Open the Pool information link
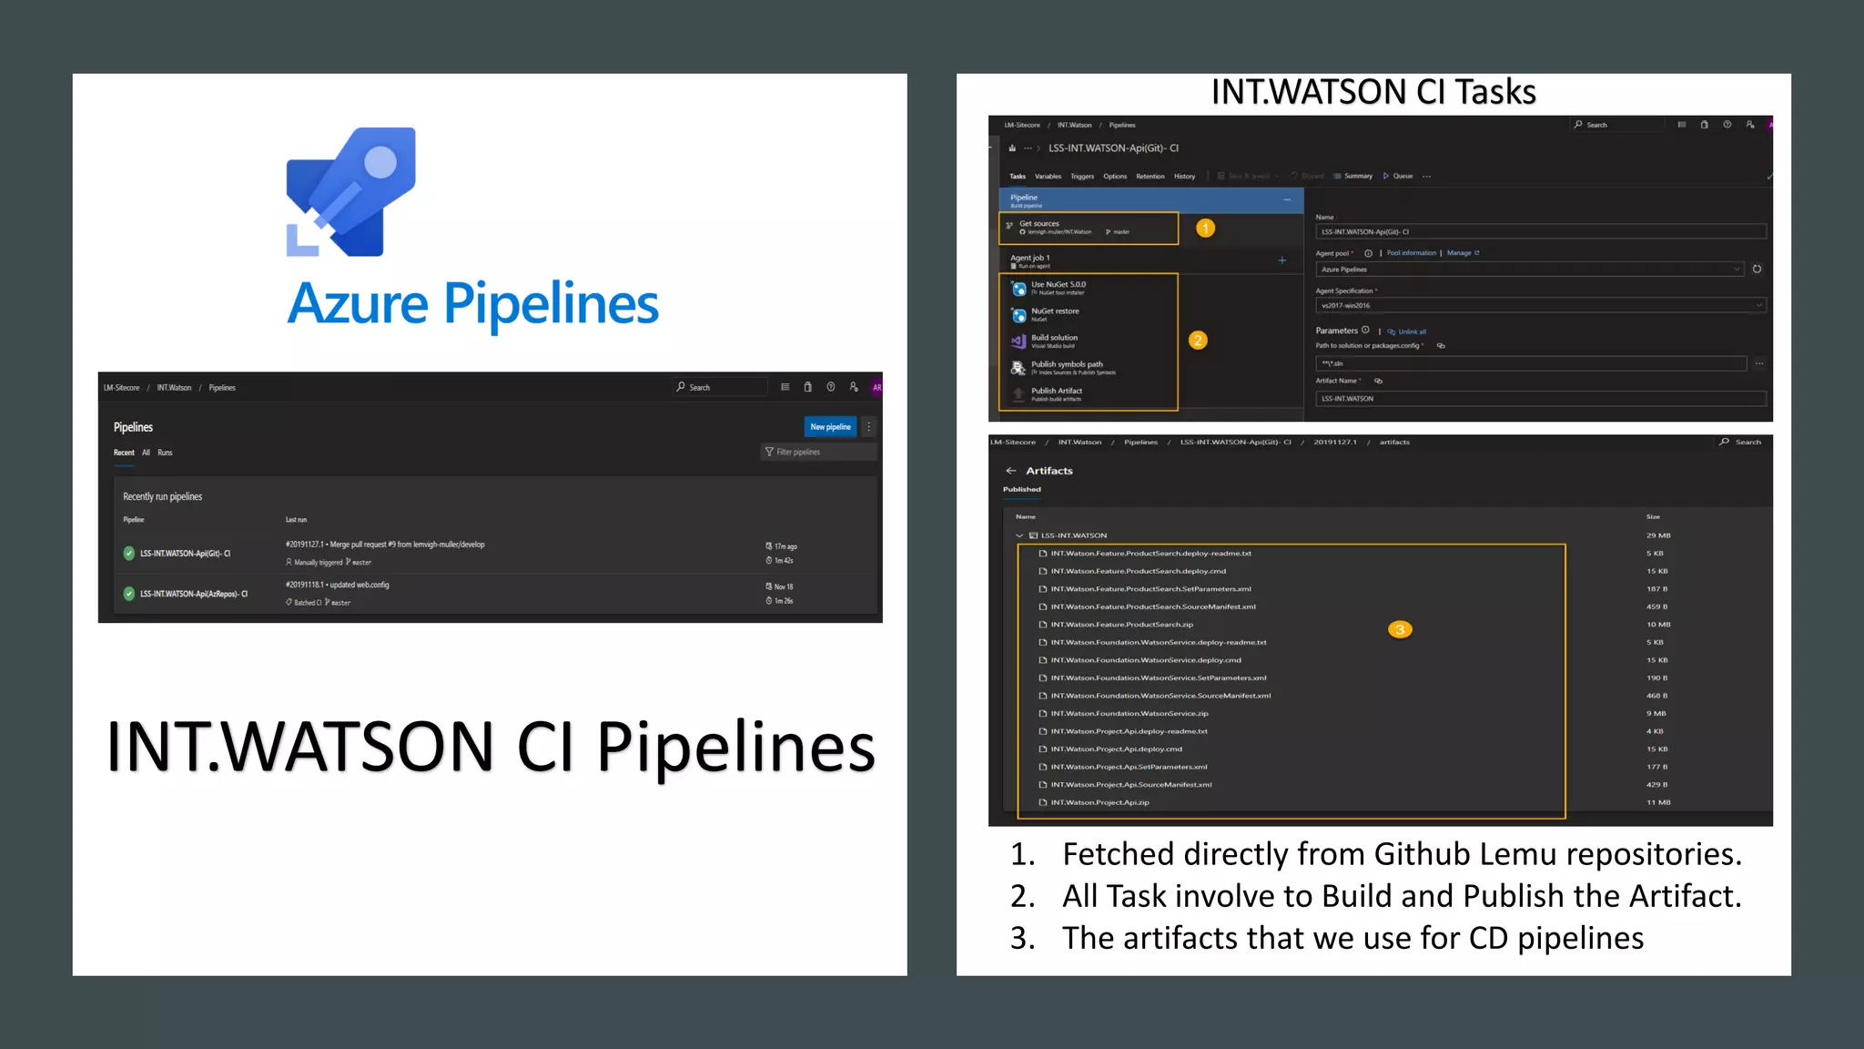This screenshot has width=1864, height=1049. click(1411, 253)
